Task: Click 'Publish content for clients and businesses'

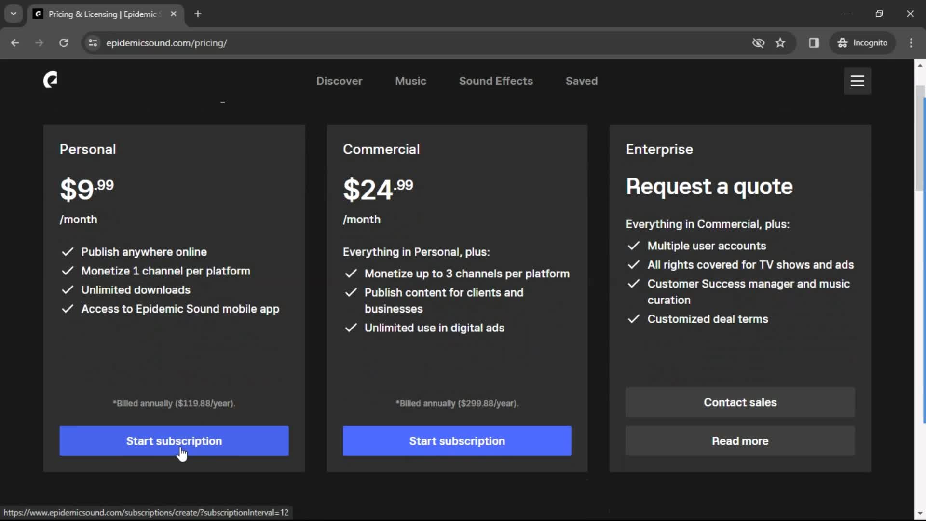Action: 444,301
